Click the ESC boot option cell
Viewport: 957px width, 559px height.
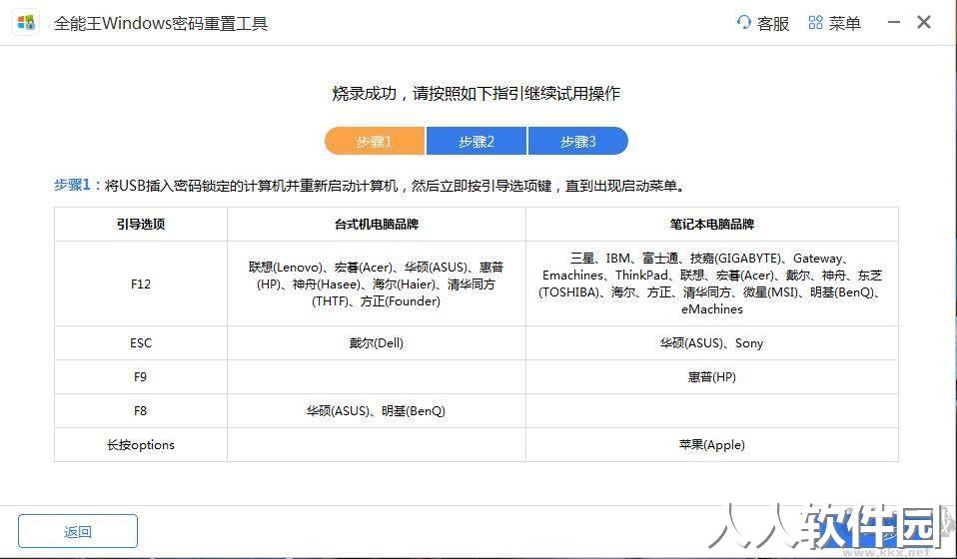click(141, 342)
